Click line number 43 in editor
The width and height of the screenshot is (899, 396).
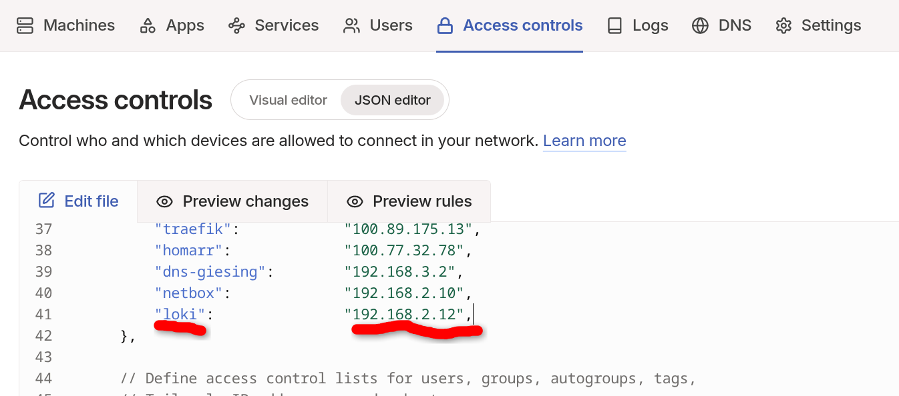43,357
